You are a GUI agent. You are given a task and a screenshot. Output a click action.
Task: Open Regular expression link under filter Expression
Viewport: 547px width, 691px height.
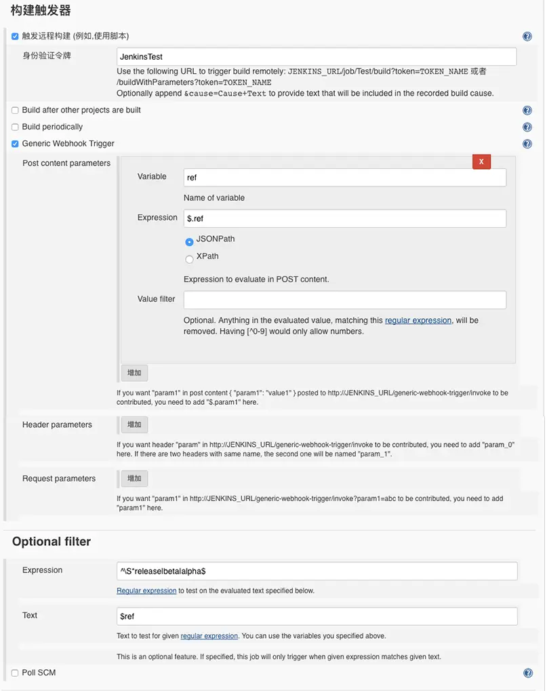(146, 591)
